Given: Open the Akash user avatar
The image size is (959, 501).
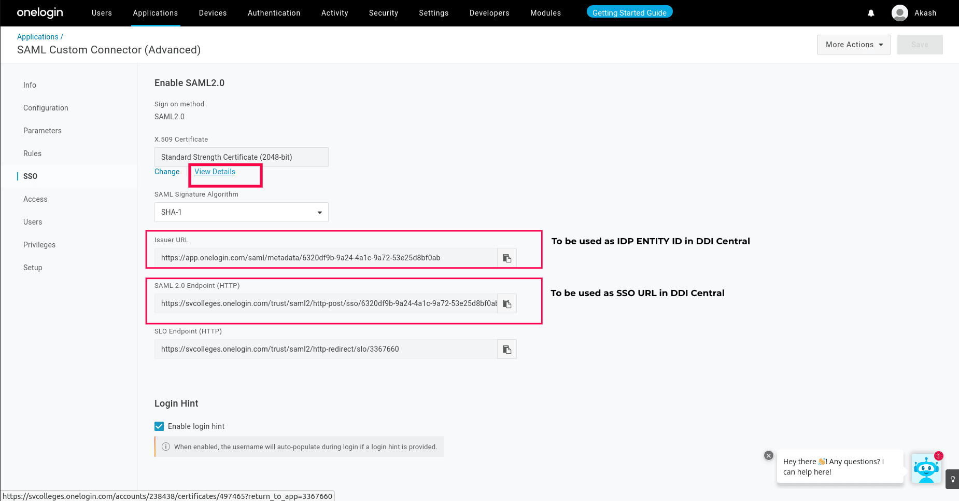Looking at the screenshot, I should (899, 13).
